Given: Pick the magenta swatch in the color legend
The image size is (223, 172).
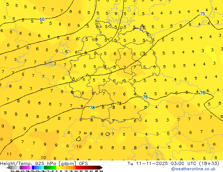Looking at the screenshot, I should 28,168.
